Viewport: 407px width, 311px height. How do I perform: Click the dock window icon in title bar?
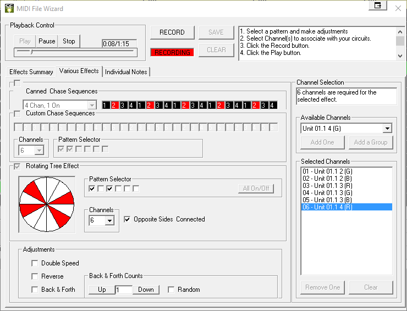pyautogui.click(x=378, y=5)
